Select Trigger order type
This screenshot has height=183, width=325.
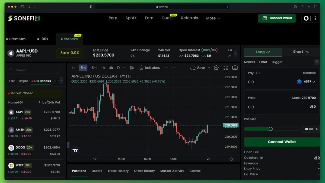[277, 62]
